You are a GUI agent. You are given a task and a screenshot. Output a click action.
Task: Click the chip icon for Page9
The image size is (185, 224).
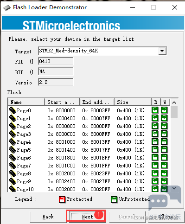point(12,181)
